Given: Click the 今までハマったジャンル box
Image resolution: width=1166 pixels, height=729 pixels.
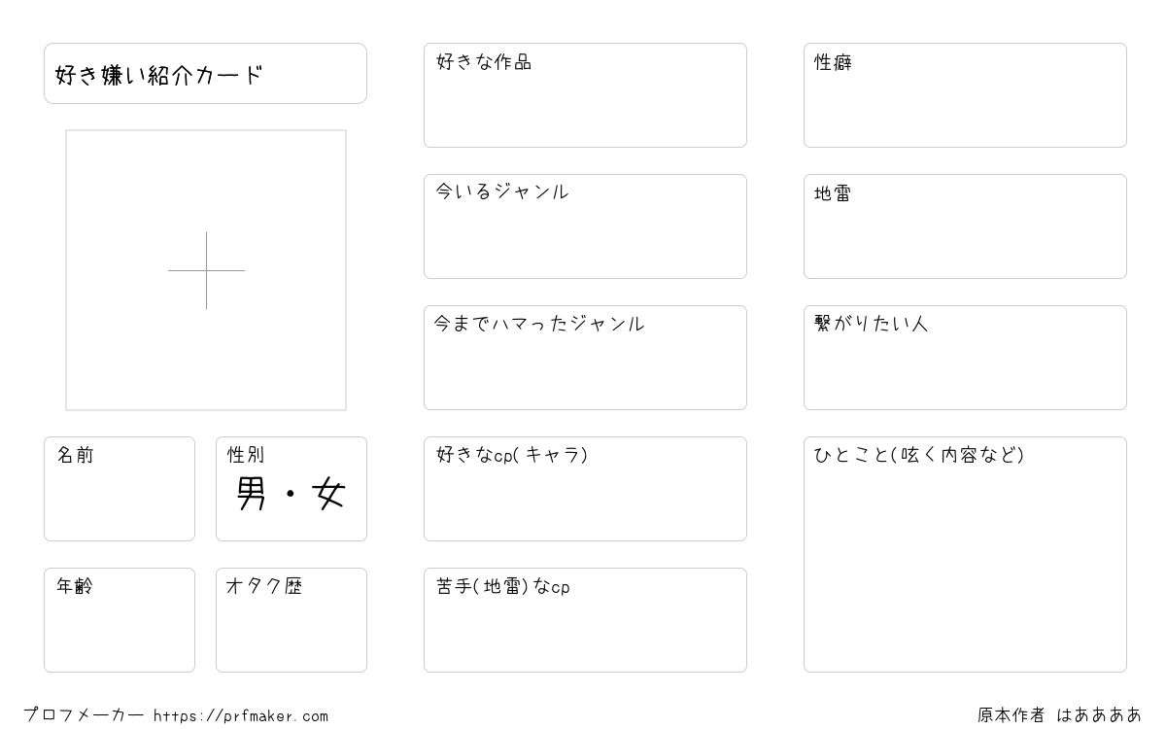Looking at the screenshot, I should coord(585,358).
